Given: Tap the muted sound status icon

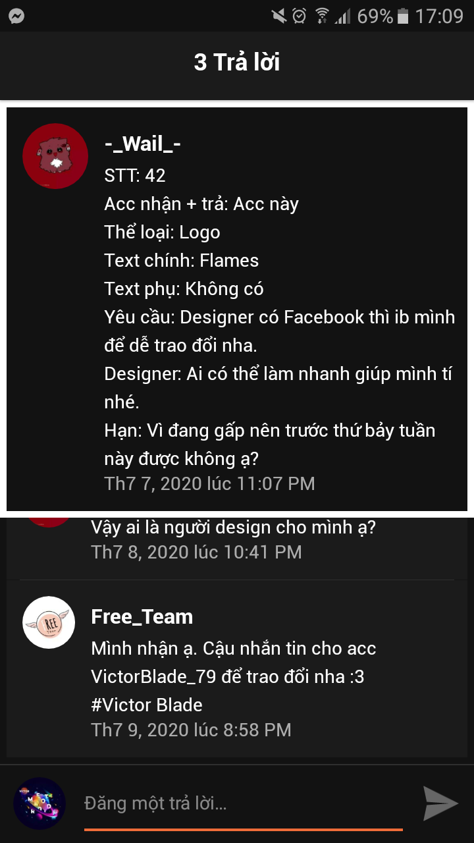Looking at the screenshot, I should coord(278,16).
